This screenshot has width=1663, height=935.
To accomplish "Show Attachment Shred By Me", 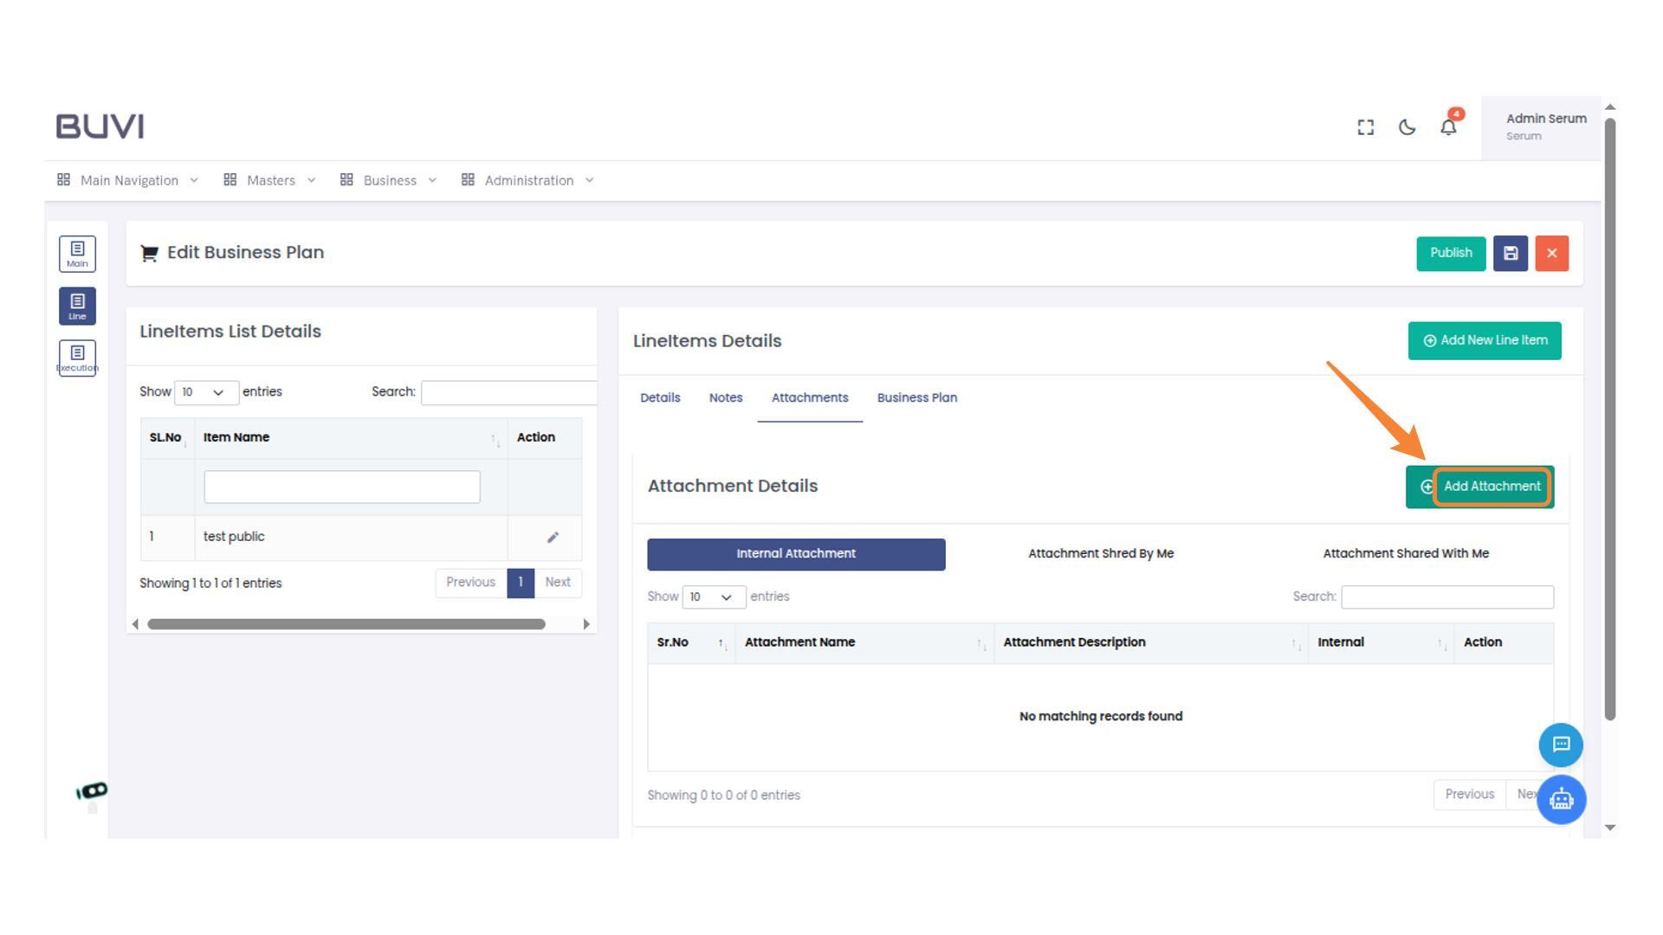I will (1101, 553).
